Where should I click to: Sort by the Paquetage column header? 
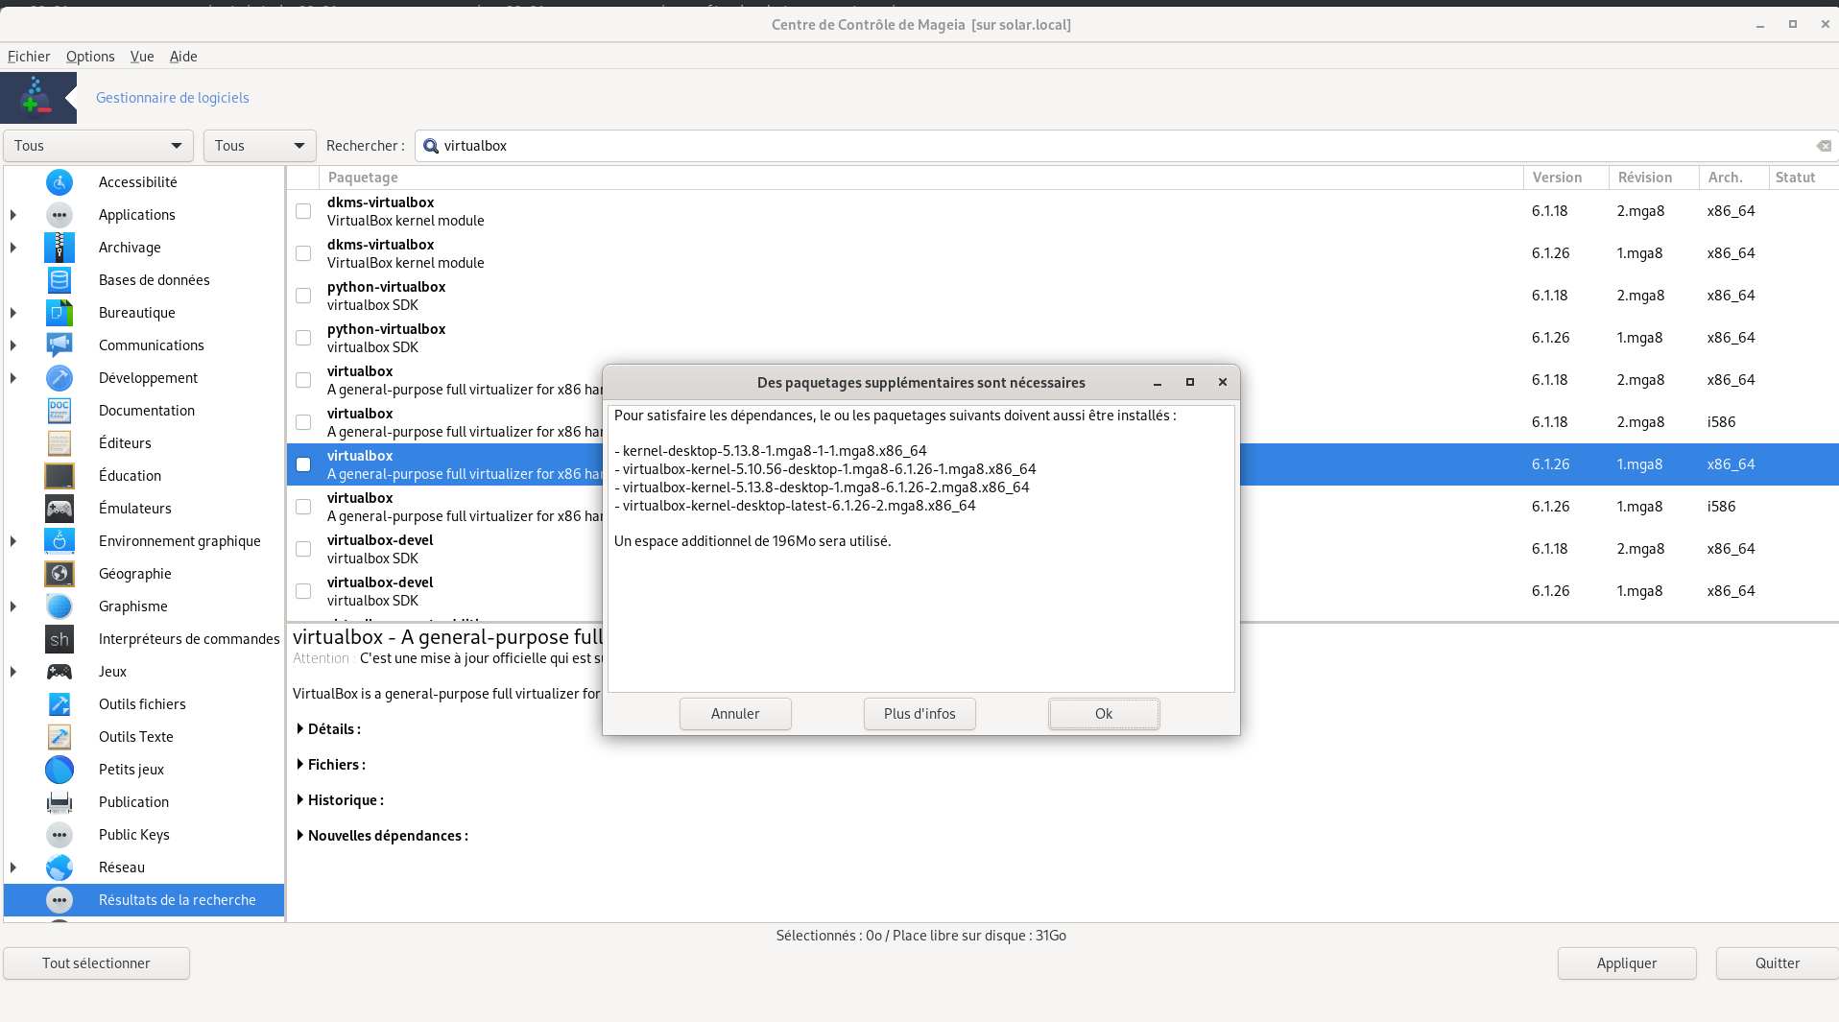(x=921, y=178)
